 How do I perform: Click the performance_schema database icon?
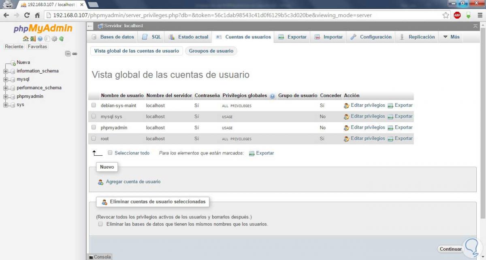(x=13, y=88)
